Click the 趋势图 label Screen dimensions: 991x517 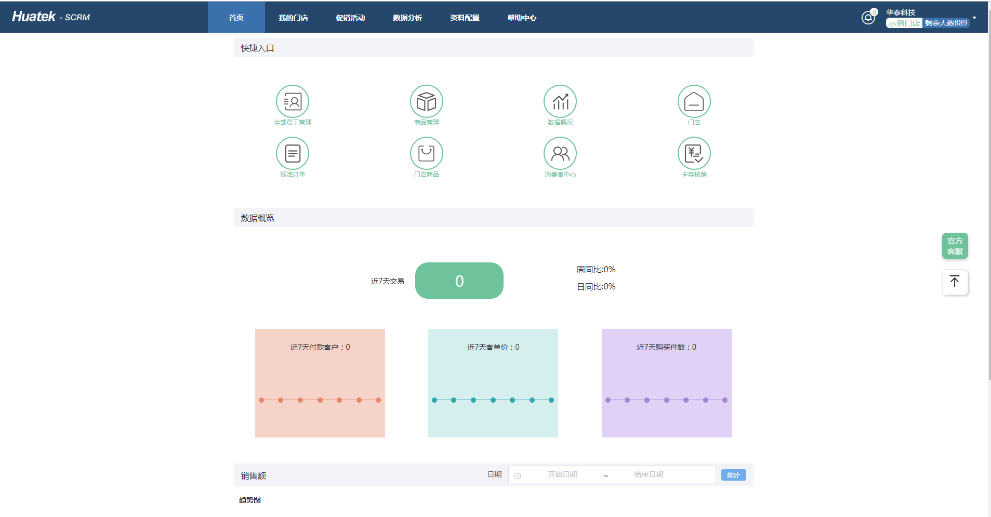point(250,500)
